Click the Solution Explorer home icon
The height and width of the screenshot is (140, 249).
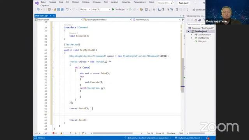tap(196, 20)
